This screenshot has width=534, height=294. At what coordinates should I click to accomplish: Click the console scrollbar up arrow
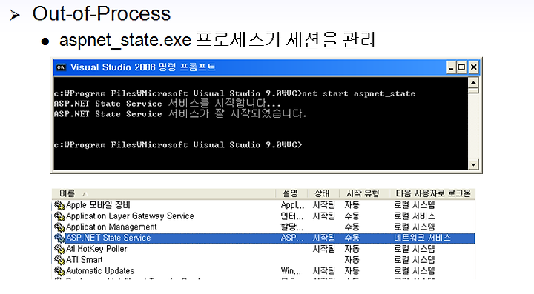[473, 82]
